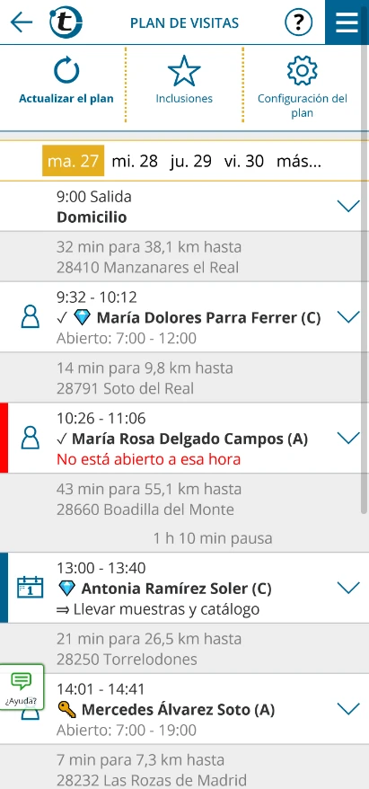Open the hamburger menu

347,22
